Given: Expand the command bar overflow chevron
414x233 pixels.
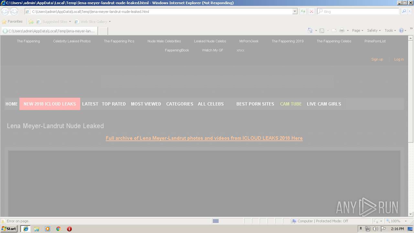Looking at the screenshot, I should click(411, 28).
